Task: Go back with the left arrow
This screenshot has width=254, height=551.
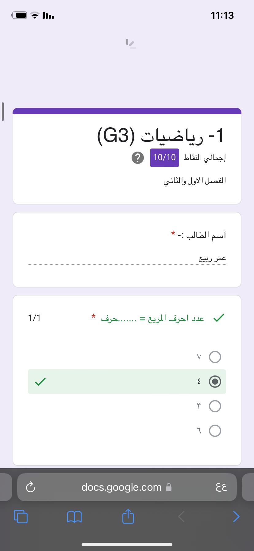Action: pyautogui.click(x=182, y=517)
